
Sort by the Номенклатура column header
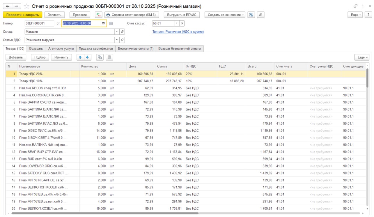click(49, 66)
